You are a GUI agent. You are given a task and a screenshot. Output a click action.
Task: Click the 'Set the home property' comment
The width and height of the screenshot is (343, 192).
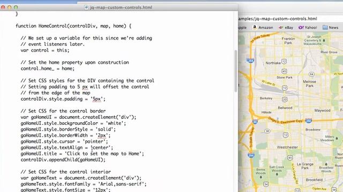coord(74,62)
